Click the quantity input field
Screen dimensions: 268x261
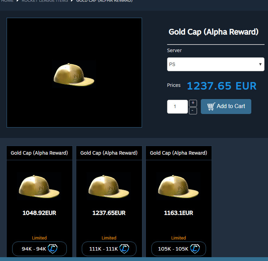coord(178,107)
